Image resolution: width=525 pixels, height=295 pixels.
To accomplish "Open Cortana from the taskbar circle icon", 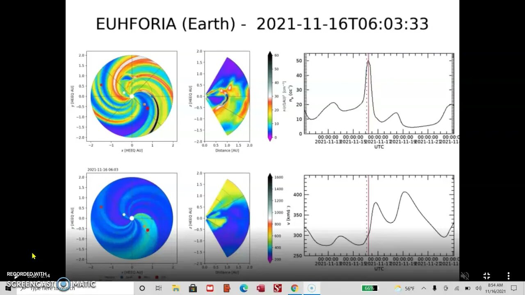I will tap(142, 288).
